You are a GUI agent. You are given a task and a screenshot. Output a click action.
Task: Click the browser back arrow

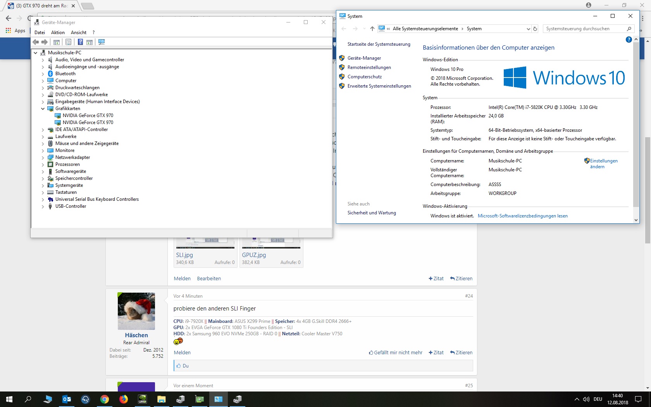(x=9, y=18)
